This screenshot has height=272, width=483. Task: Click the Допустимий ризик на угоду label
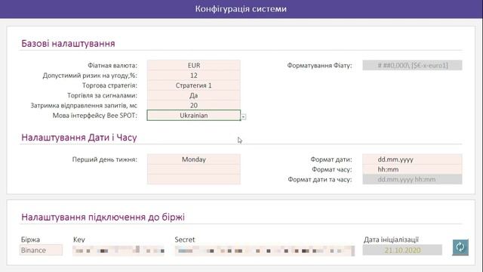click(x=90, y=76)
